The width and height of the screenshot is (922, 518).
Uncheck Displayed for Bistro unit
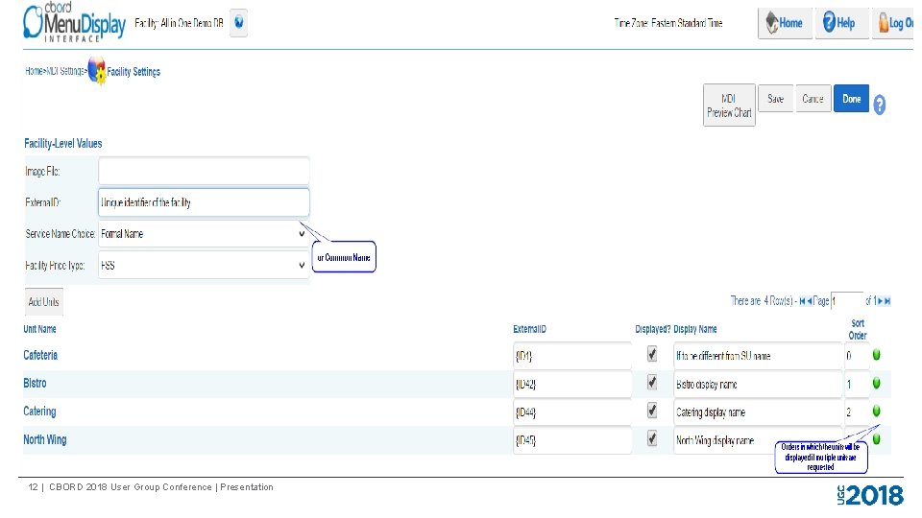(651, 383)
